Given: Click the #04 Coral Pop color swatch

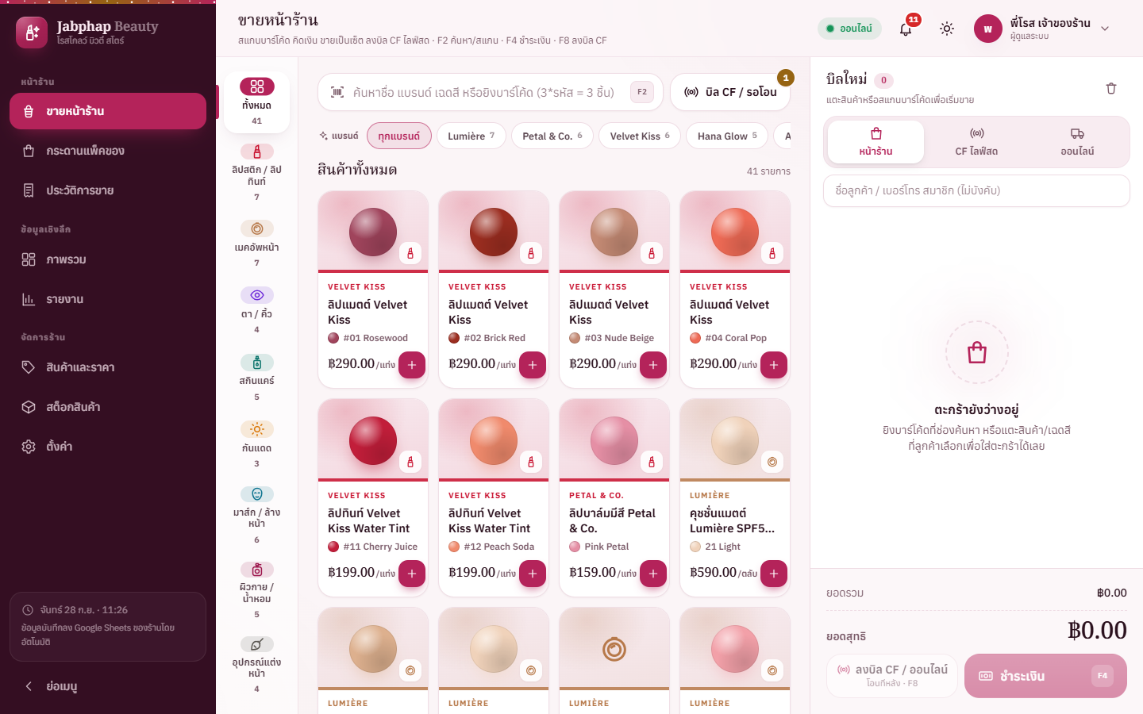Looking at the screenshot, I should point(695,338).
